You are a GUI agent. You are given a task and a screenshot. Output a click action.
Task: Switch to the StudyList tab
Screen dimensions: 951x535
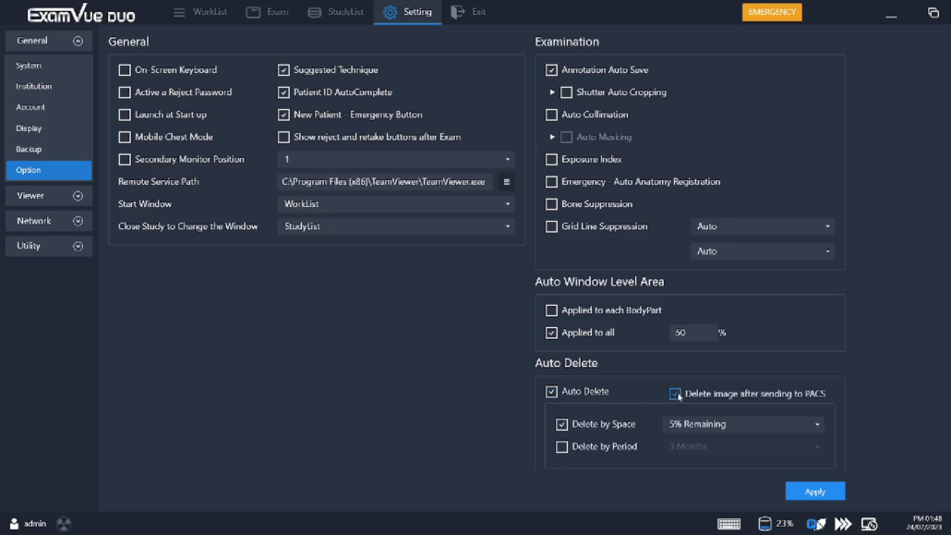(335, 12)
